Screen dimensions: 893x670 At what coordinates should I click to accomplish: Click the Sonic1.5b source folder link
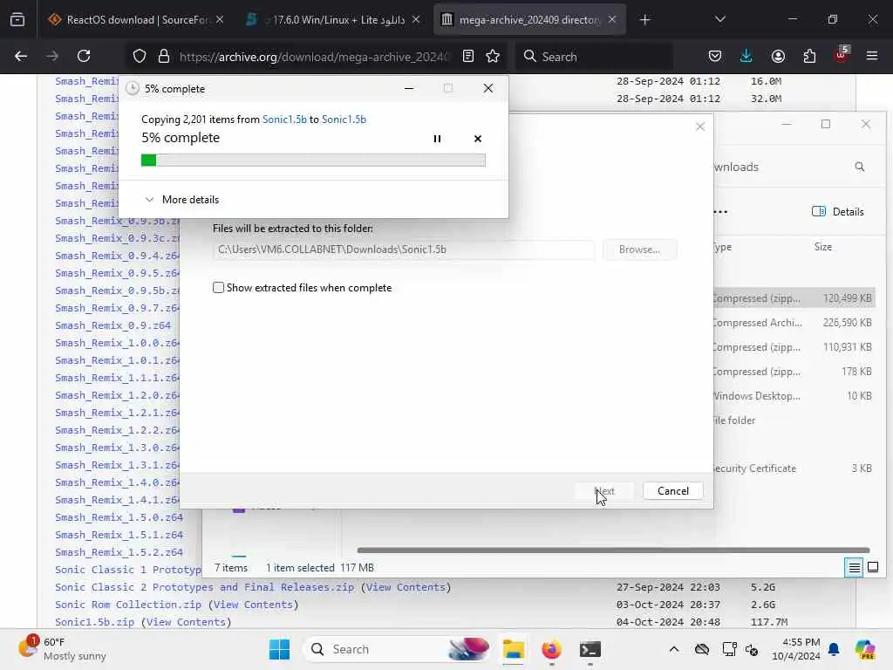coord(284,119)
